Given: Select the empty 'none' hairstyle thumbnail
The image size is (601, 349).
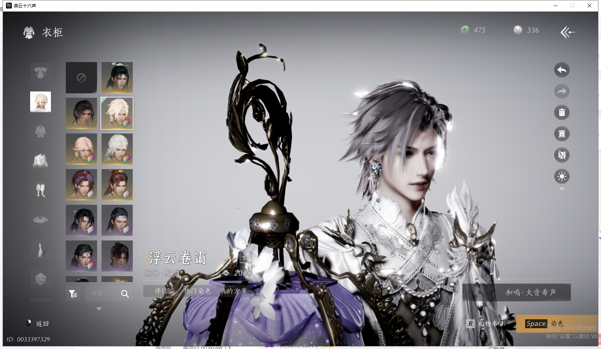Looking at the screenshot, I should pyautogui.click(x=81, y=78).
